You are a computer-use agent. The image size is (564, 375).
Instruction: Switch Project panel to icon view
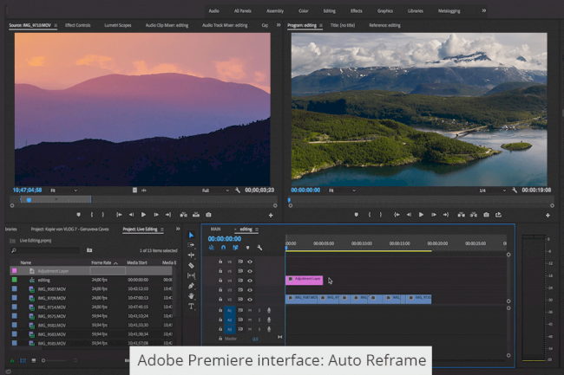click(x=34, y=360)
